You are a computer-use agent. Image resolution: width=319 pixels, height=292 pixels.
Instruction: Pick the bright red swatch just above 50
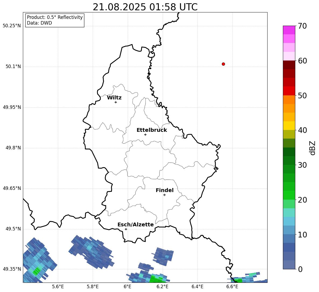click(289, 91)
